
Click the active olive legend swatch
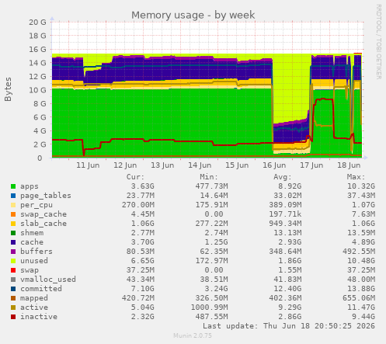[13, 308]
